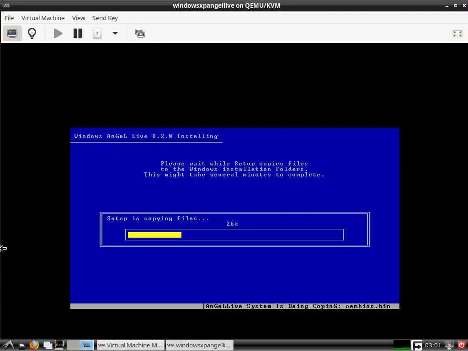Open the network tray icon
The image size is (468, 351).
pyautogui.click(x=449, y=346)
